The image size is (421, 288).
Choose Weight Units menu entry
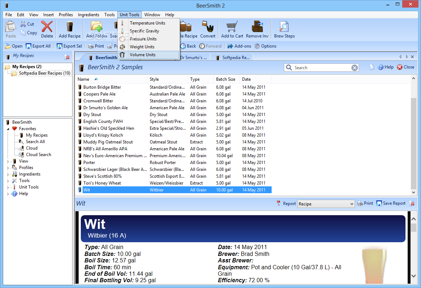149,46
